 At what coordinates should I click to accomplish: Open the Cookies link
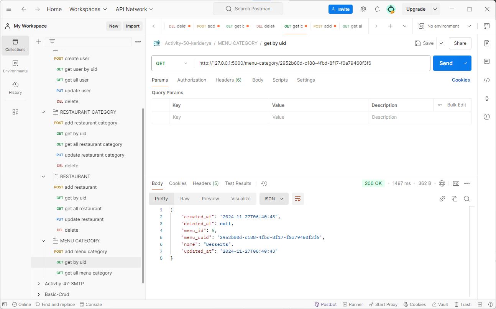[461, 80]
